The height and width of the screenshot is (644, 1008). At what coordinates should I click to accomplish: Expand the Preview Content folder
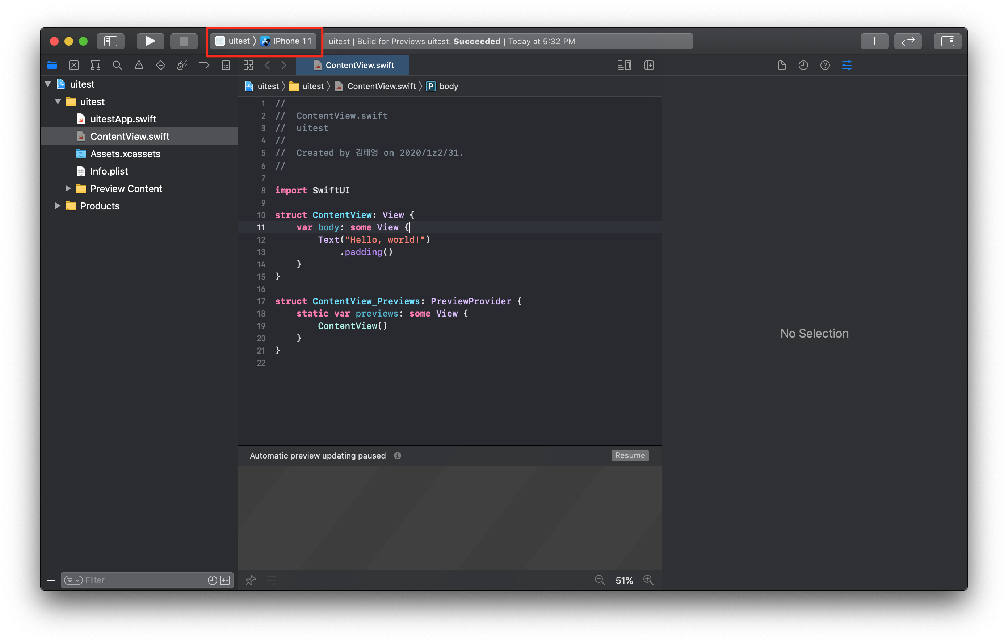coord(68,188)
